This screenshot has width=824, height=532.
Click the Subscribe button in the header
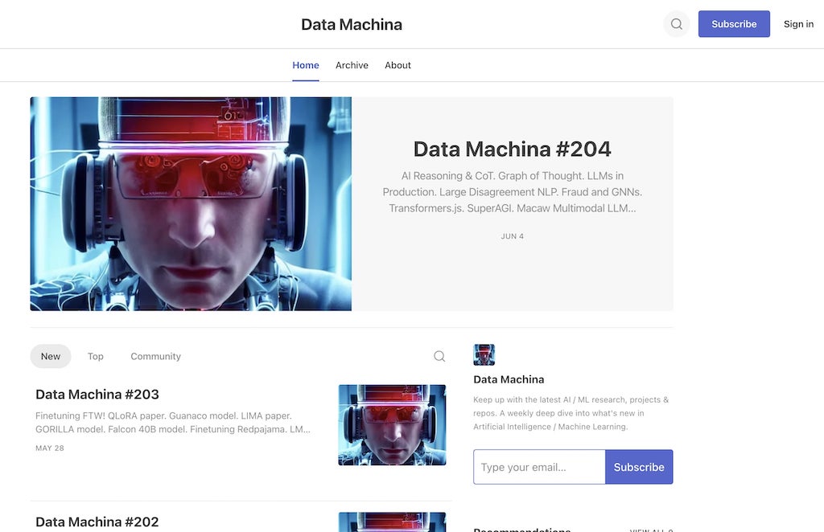(x=733, y=23)
